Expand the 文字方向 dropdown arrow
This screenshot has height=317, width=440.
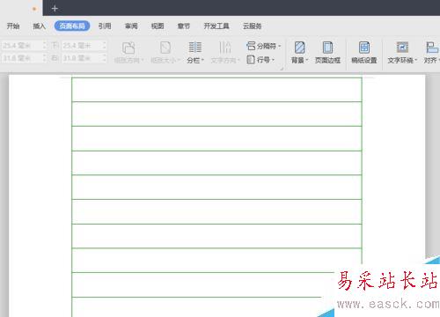(x=239, y=61)
